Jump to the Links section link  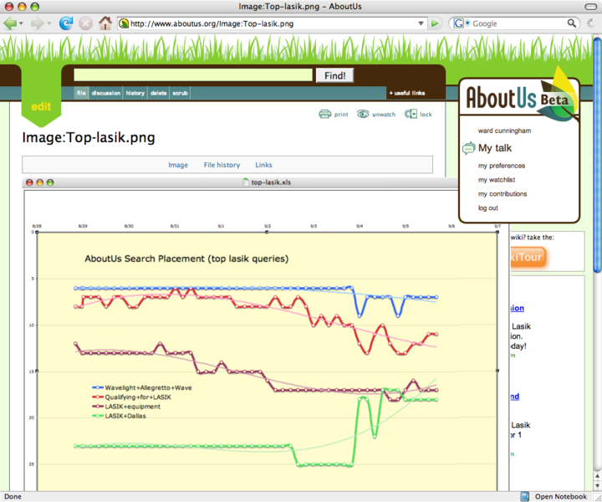263,165
